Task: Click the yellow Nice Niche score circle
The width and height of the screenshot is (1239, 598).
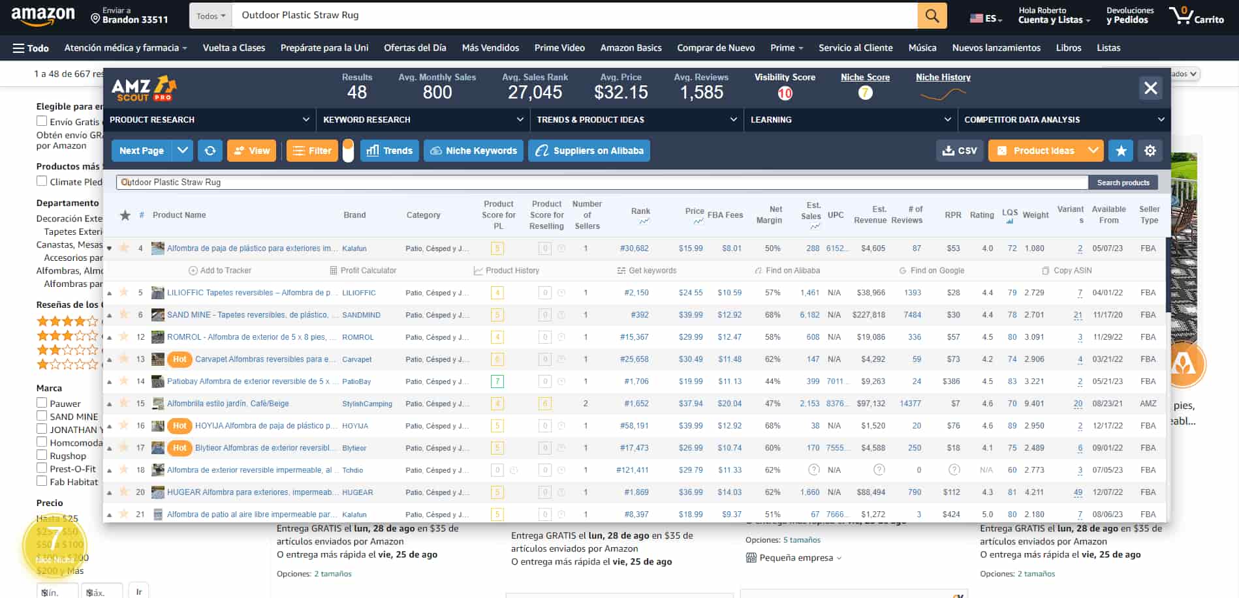Action: (x=55, y=546)
